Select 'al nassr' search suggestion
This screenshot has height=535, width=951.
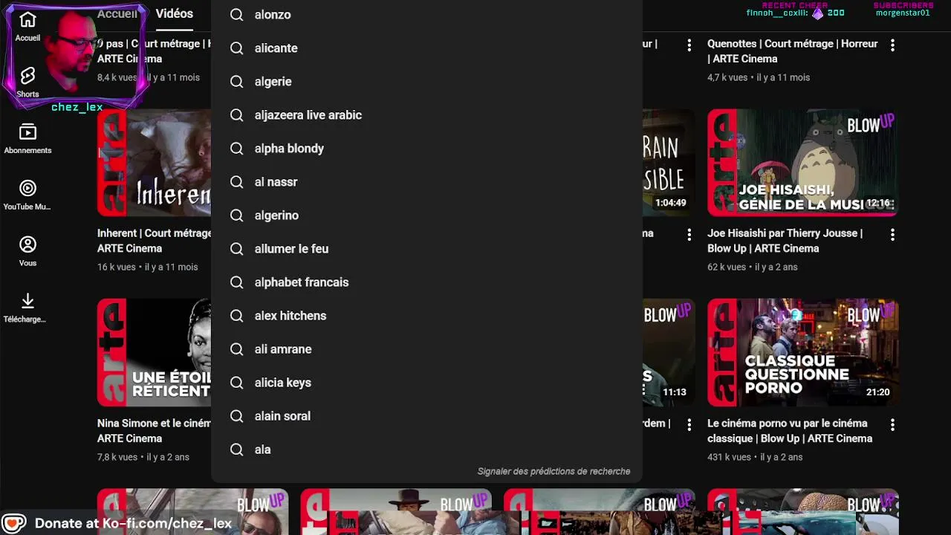426,182
